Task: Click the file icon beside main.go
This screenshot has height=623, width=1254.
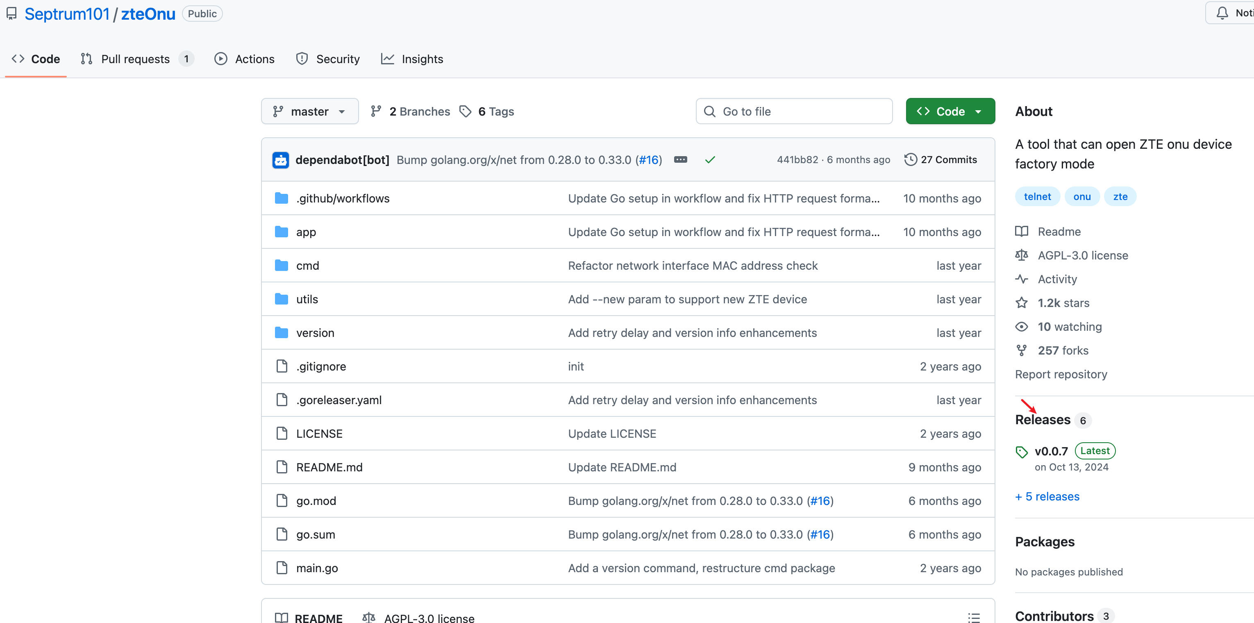Action: 282,568
